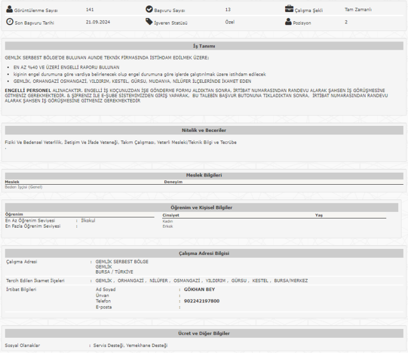This screenshot has width=408, height=353.
Task: Click the checkmark icon next to Başvuru Sayısı
Action: pos(150,9)
